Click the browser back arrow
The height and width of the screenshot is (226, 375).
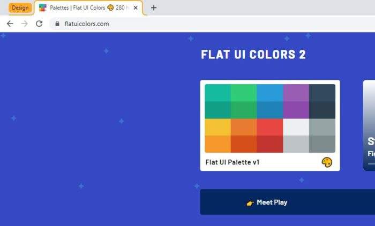coord(10,24)
